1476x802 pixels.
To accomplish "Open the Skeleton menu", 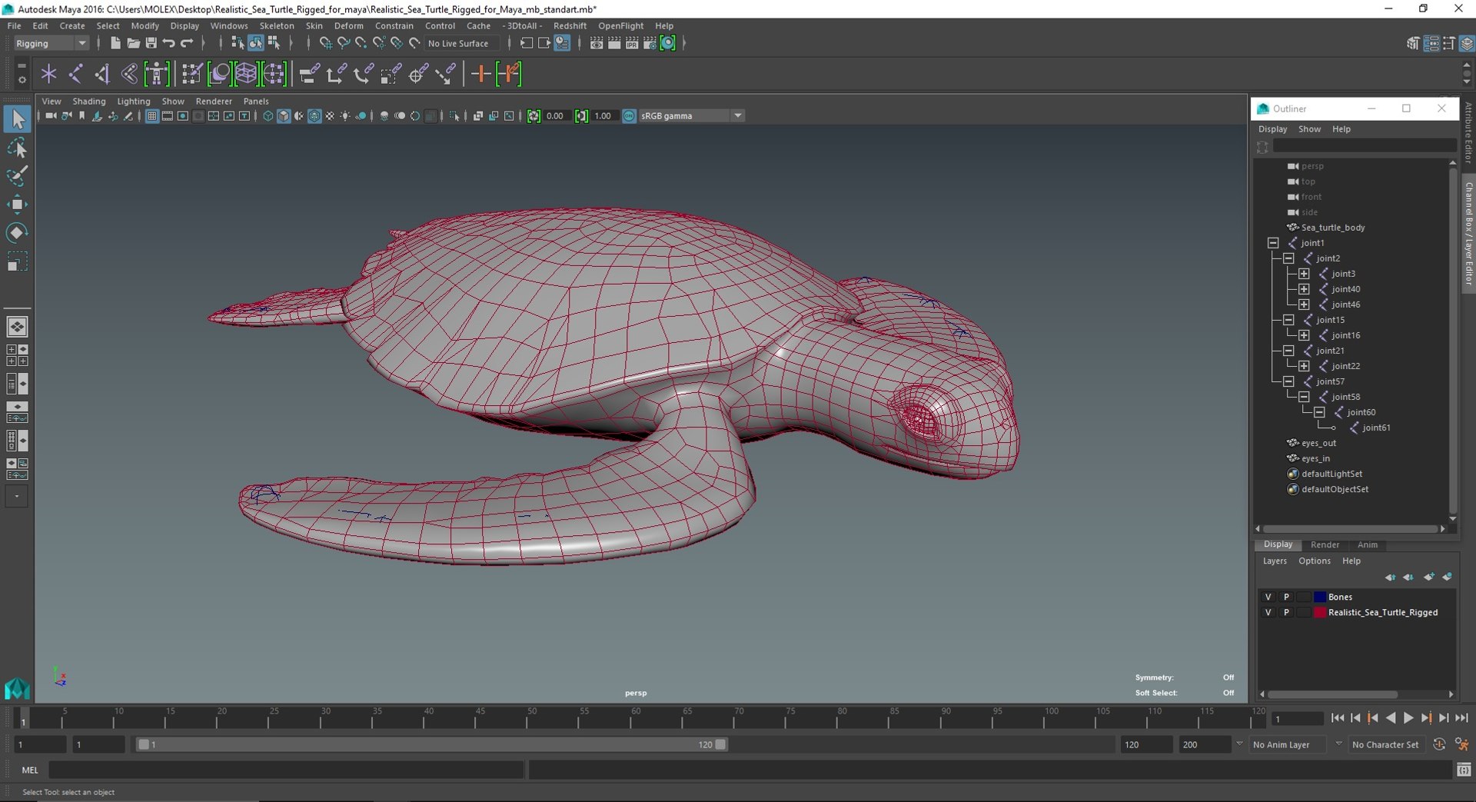I will pos(276,25).
